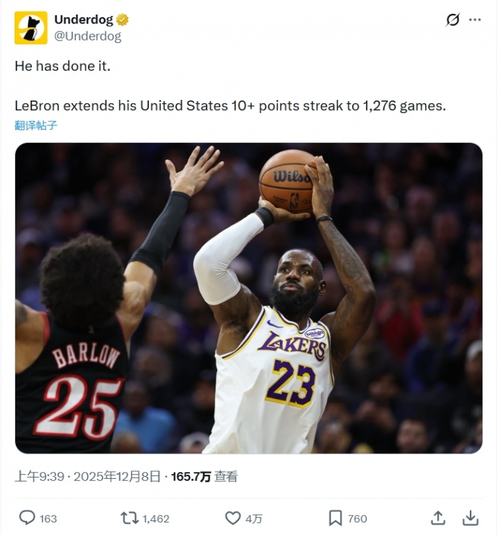Click the 760 bookmarks count
499x535 pixels.
click(358, 518)
